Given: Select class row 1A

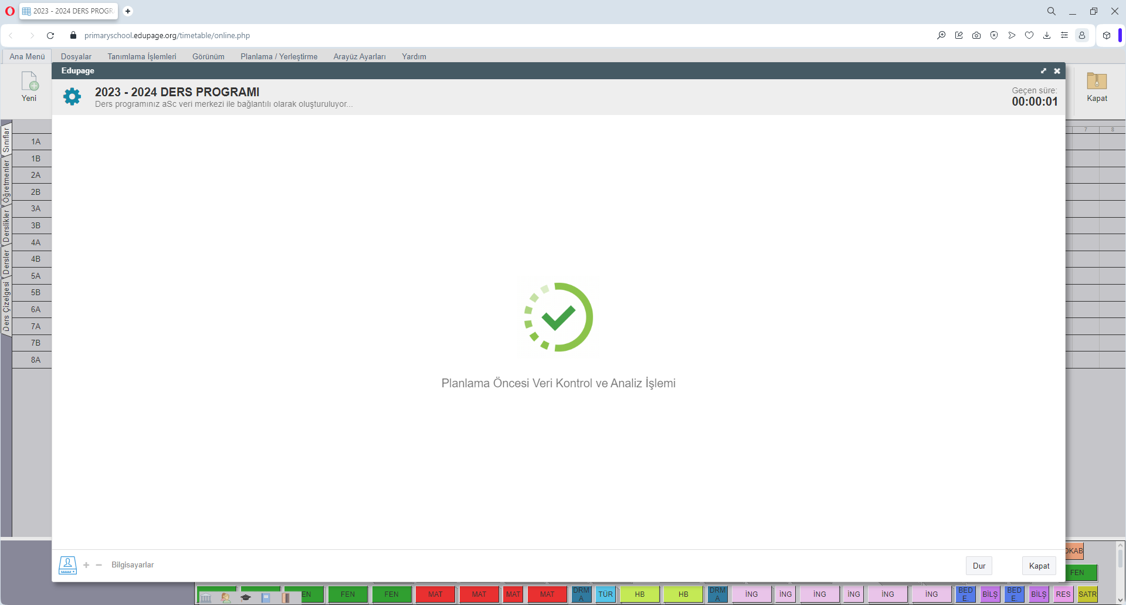Looking at the screenshot, I should tap(32, 141).
